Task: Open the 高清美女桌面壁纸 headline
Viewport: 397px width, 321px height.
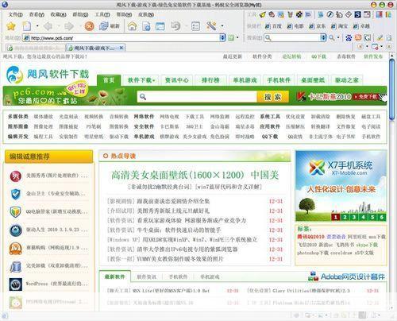Action: click(x=195, y=175)
